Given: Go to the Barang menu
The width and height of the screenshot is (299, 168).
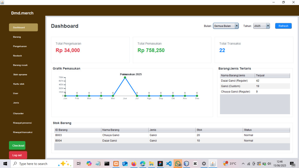Looking at the screenshot, I should point(17,37).
